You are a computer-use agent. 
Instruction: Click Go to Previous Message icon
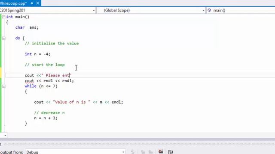(143, 152)
